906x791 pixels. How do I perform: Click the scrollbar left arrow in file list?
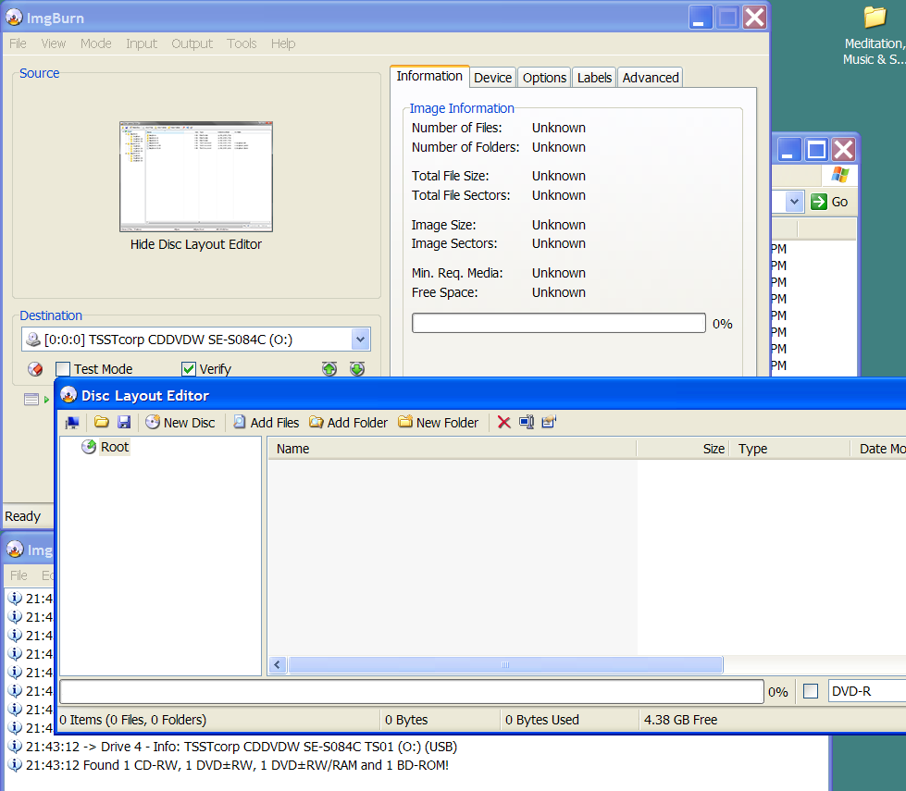pos(278,665)
